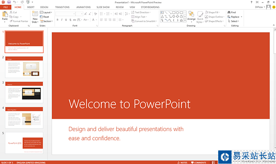This screenshot has height=164, width=276.
Task: Pick the star shape in gallery
Action: [x=181, y=20]
